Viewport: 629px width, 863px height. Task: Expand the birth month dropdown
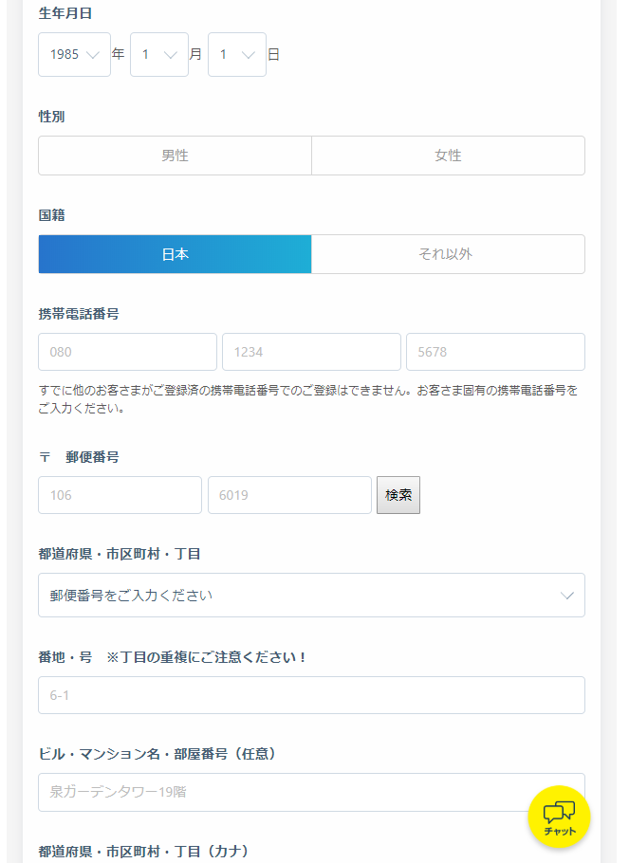point(158,55)
